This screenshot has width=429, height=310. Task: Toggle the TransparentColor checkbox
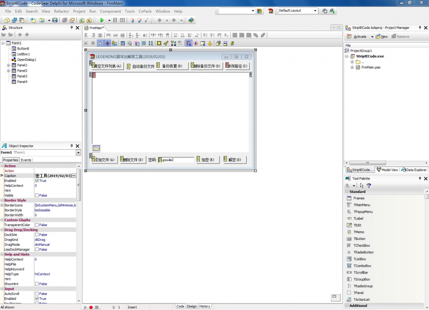pos(37,225)
